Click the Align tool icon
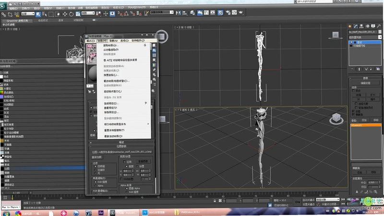The image size is (384, 216). 185,13
